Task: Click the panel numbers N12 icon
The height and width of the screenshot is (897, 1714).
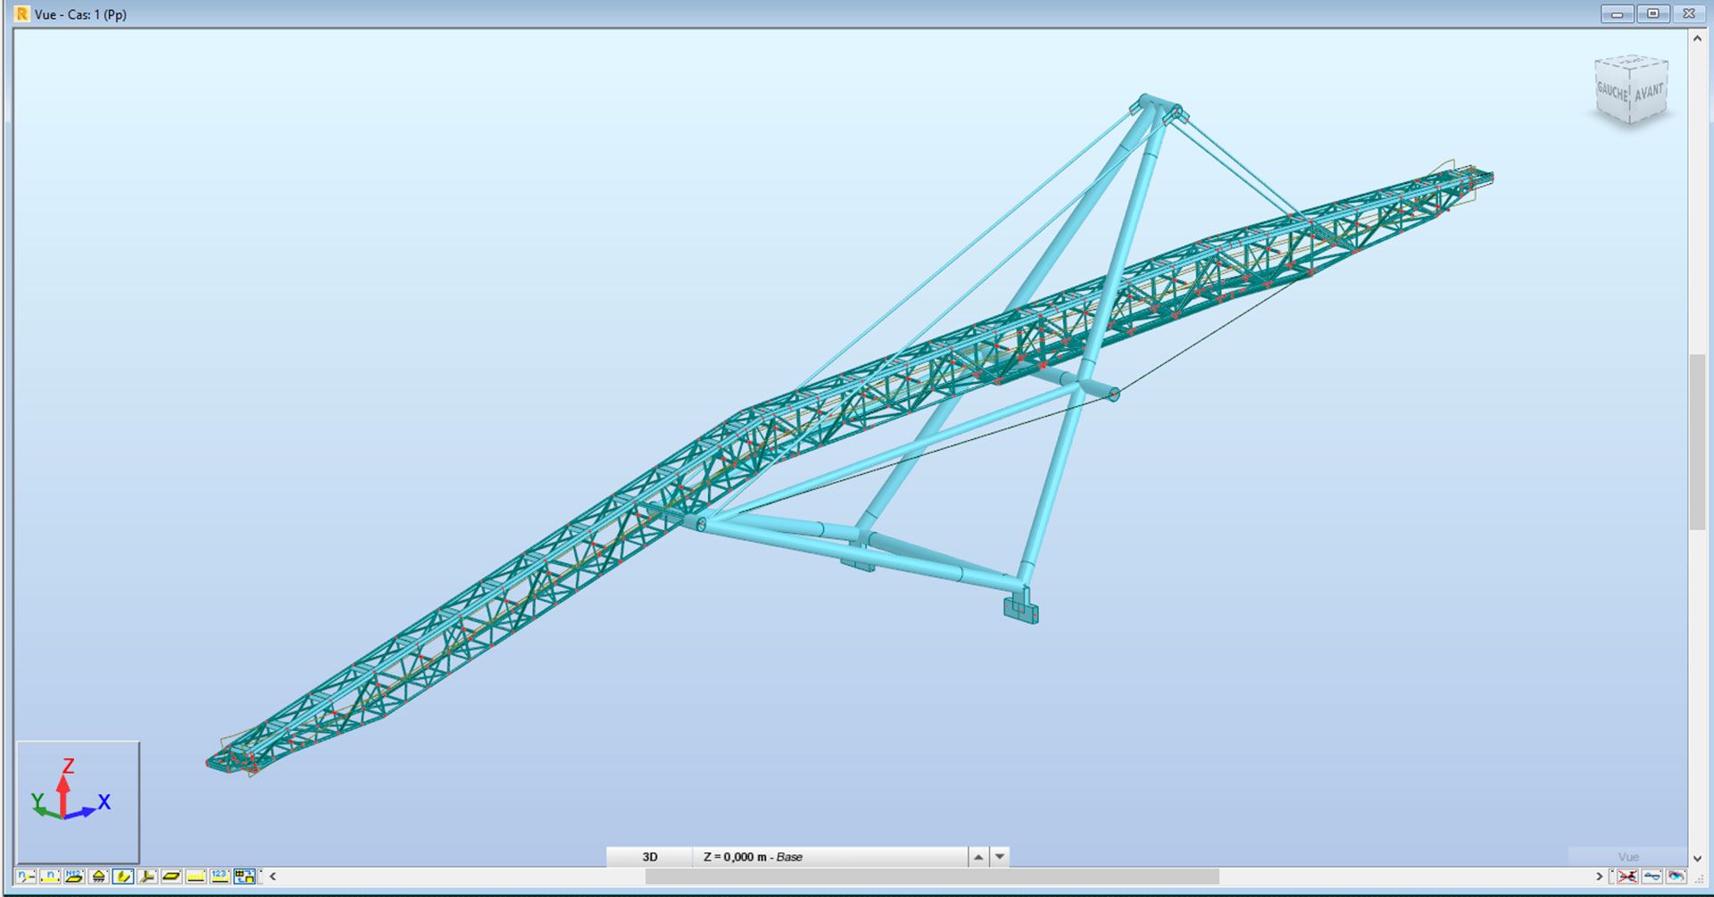Action: 74,876
